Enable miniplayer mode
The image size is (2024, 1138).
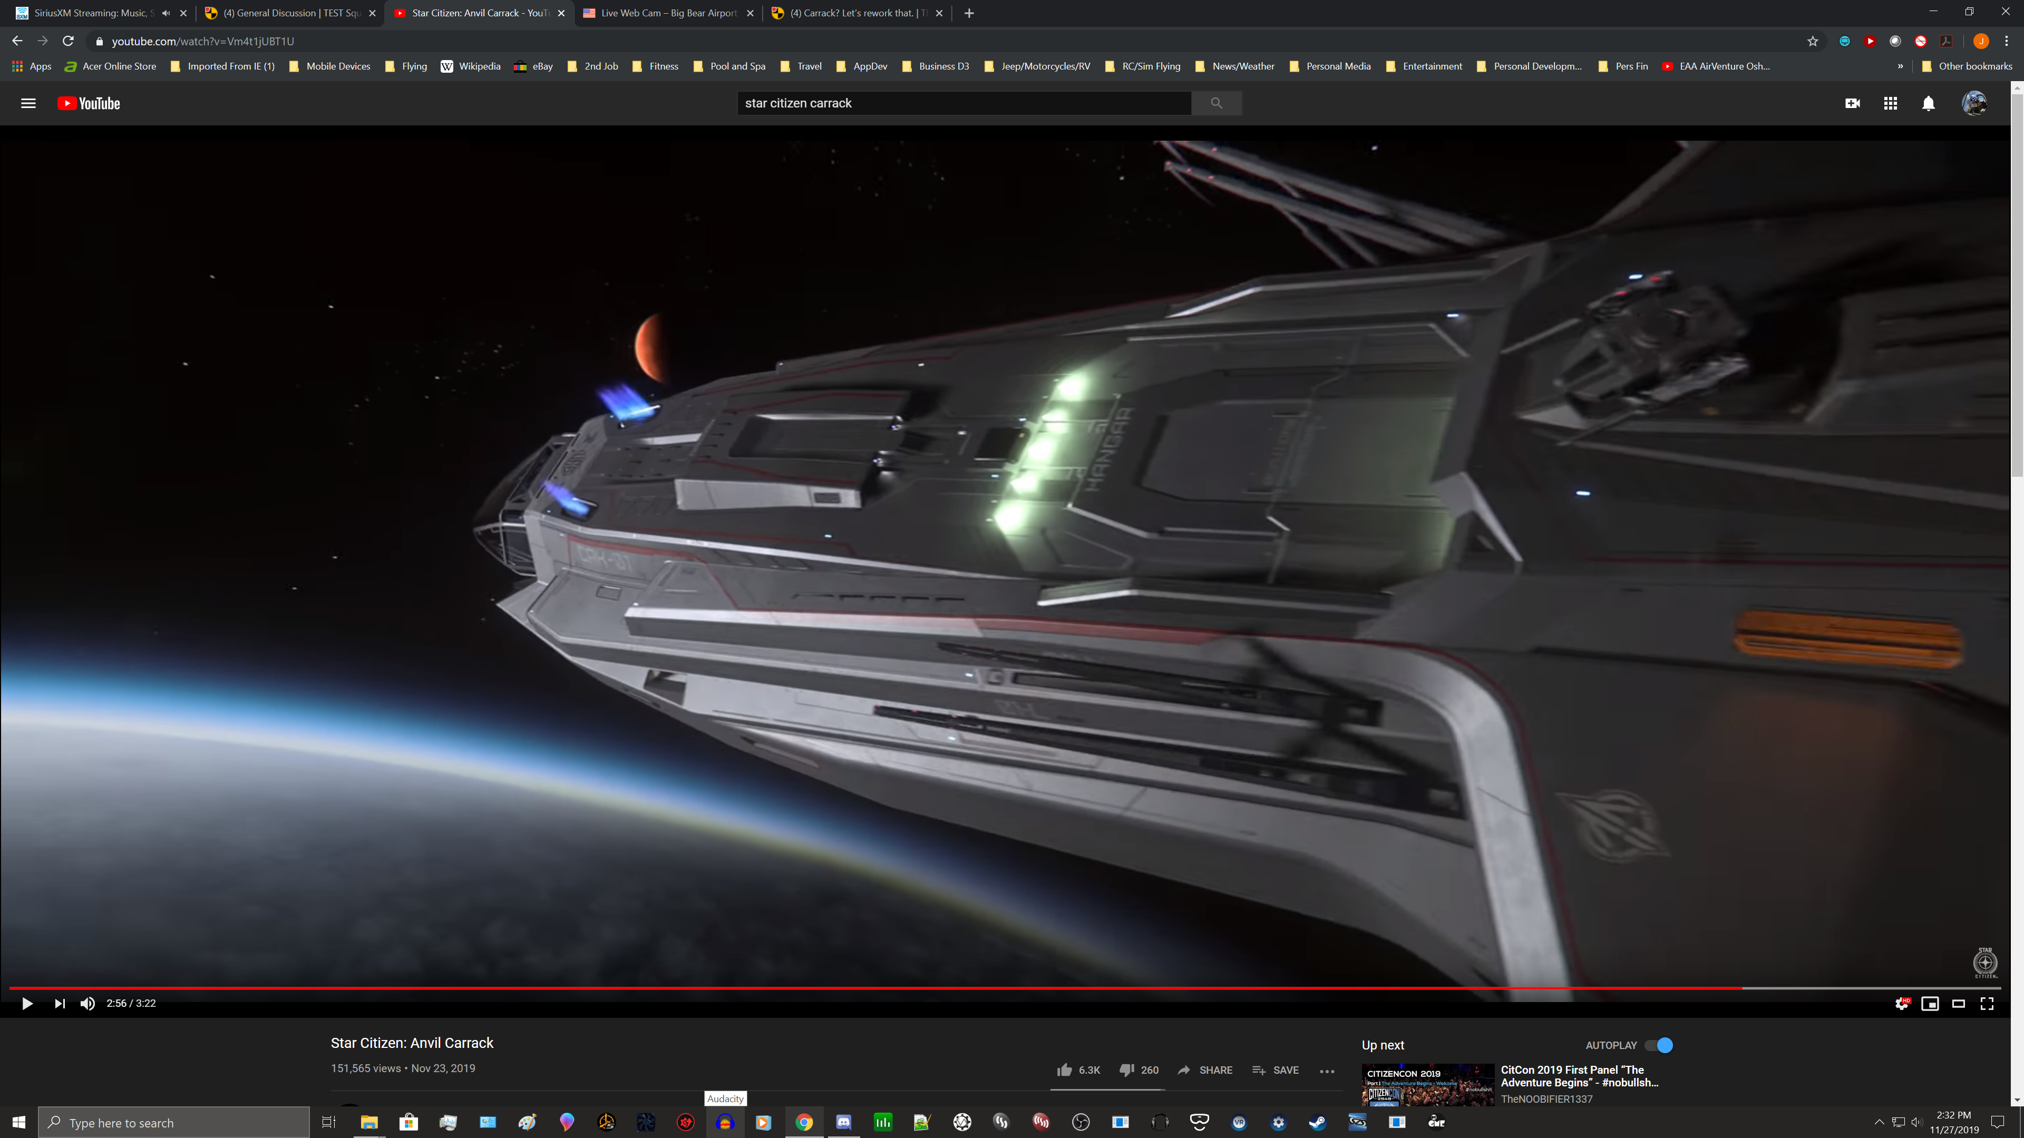pos(1930,1003)
